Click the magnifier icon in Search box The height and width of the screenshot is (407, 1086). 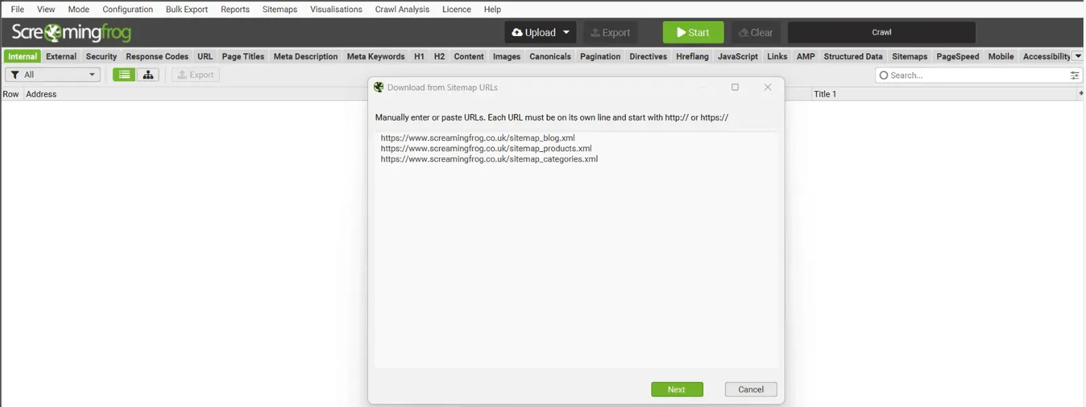[884, 75]
